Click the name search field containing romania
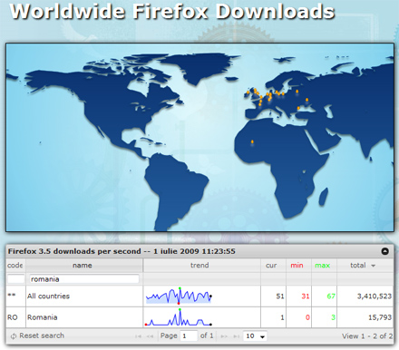This screenshot has width=399, height=350. pyautogui.click(x=84, y=279)
